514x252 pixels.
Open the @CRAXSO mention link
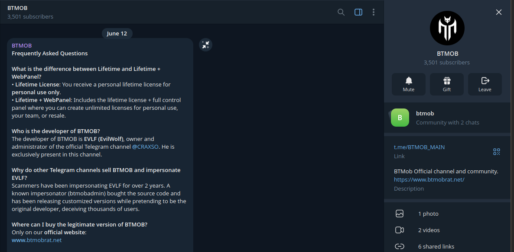pyautogui.click(x=146, y=147)
